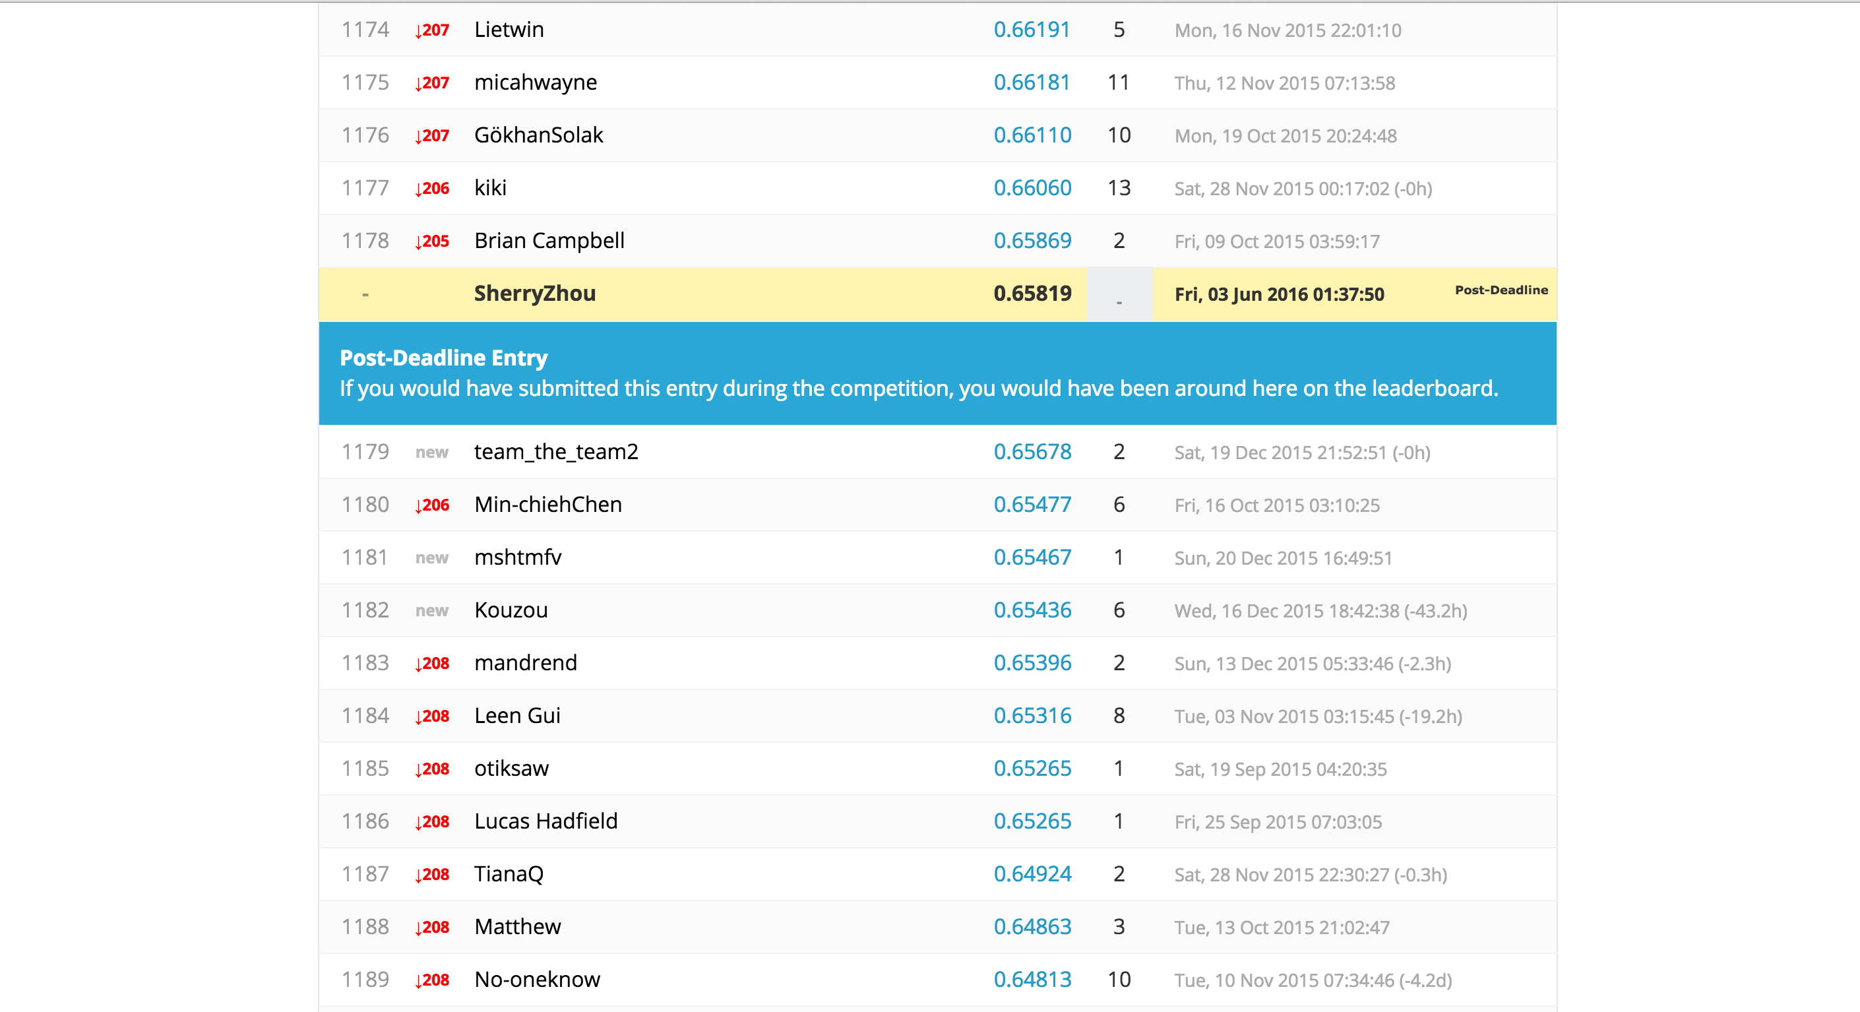Click score 0.64863 for Matthew
This screenshot has width=1860, height=1012.
(x=1032, y=926)
